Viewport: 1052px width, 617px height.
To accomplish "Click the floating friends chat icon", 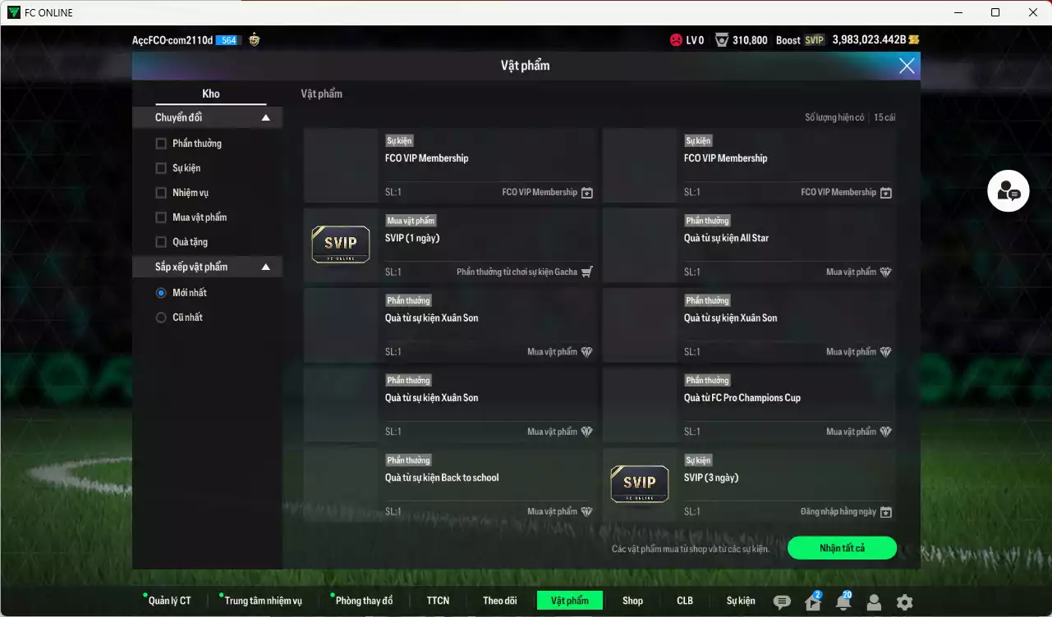I will [1008, 191].
